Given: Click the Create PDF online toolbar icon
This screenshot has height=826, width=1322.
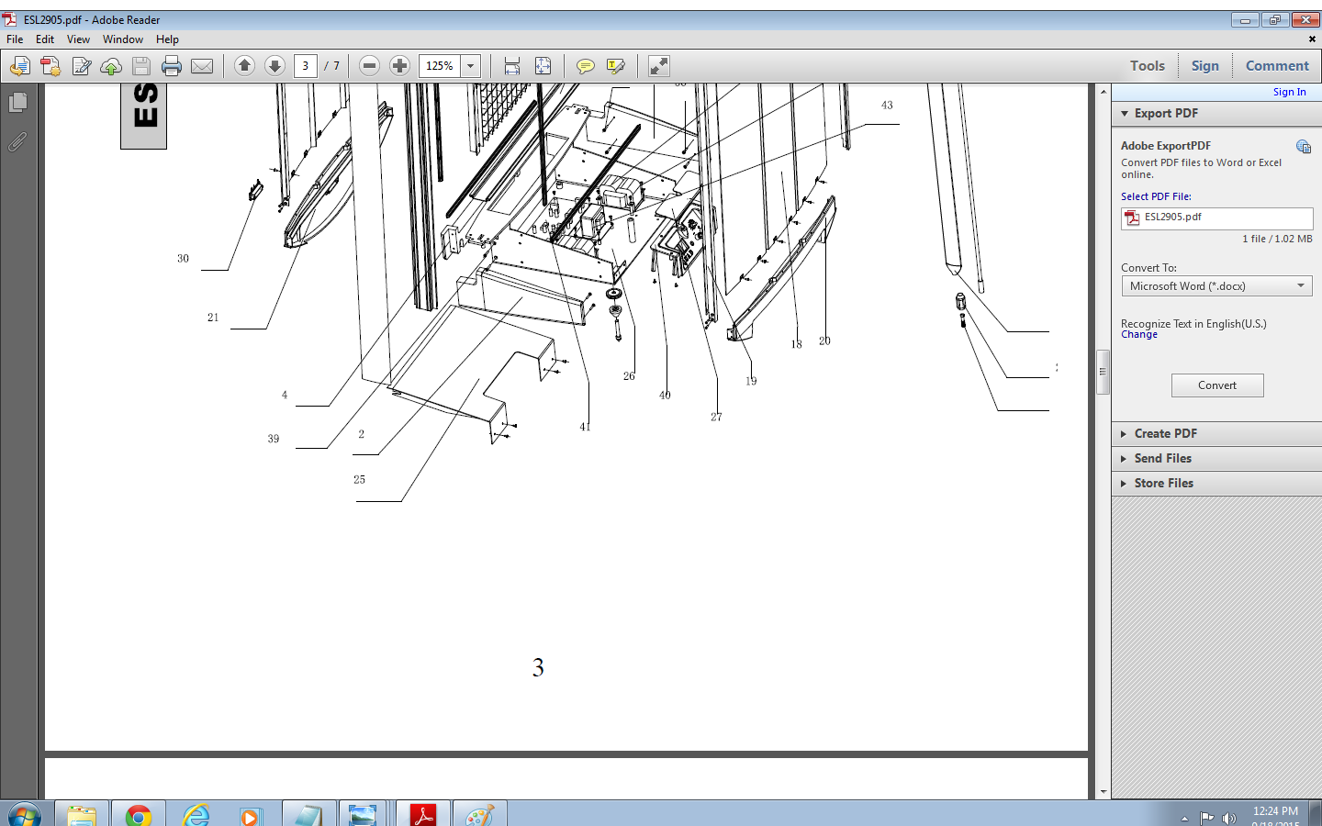Looking at the screenshot, I should (50, 66).
